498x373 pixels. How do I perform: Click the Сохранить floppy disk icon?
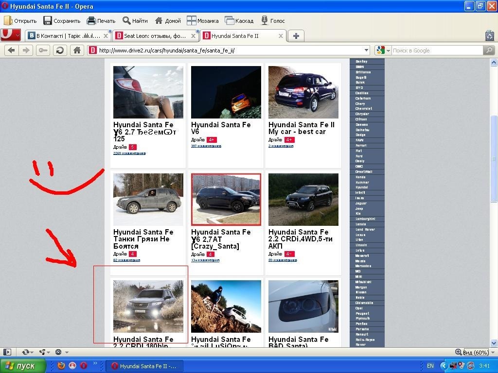[x=47, y=20]
